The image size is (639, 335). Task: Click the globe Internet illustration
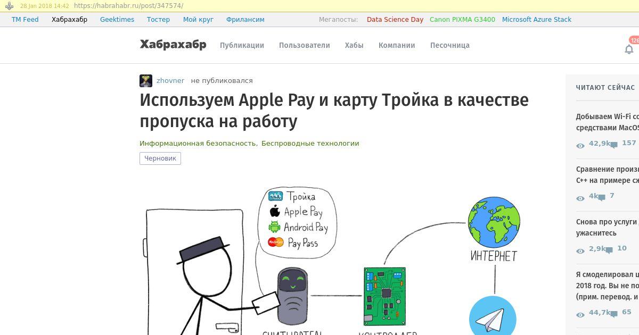tap(494, 222)
